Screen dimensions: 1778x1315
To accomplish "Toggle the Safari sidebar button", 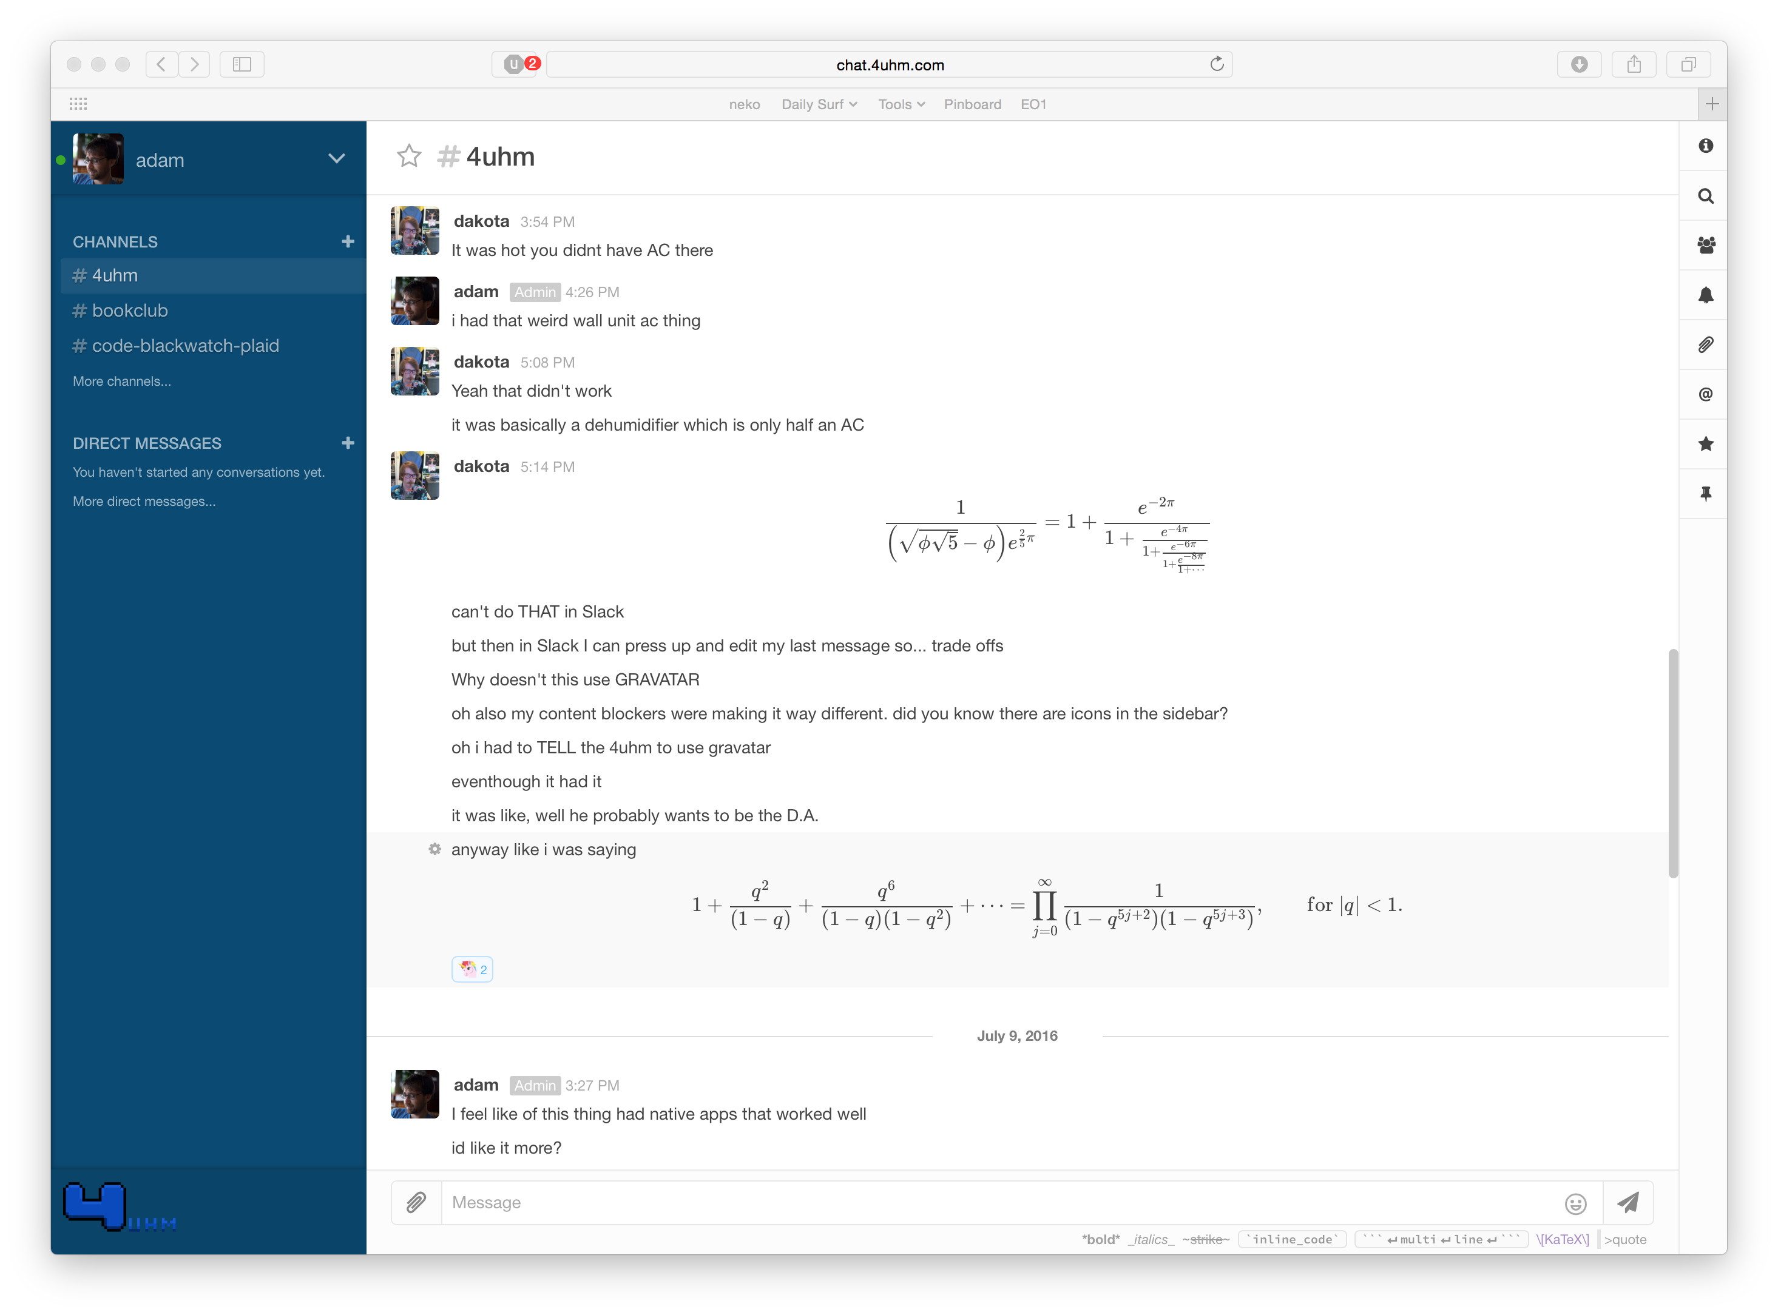I will [x=242, y=64].
